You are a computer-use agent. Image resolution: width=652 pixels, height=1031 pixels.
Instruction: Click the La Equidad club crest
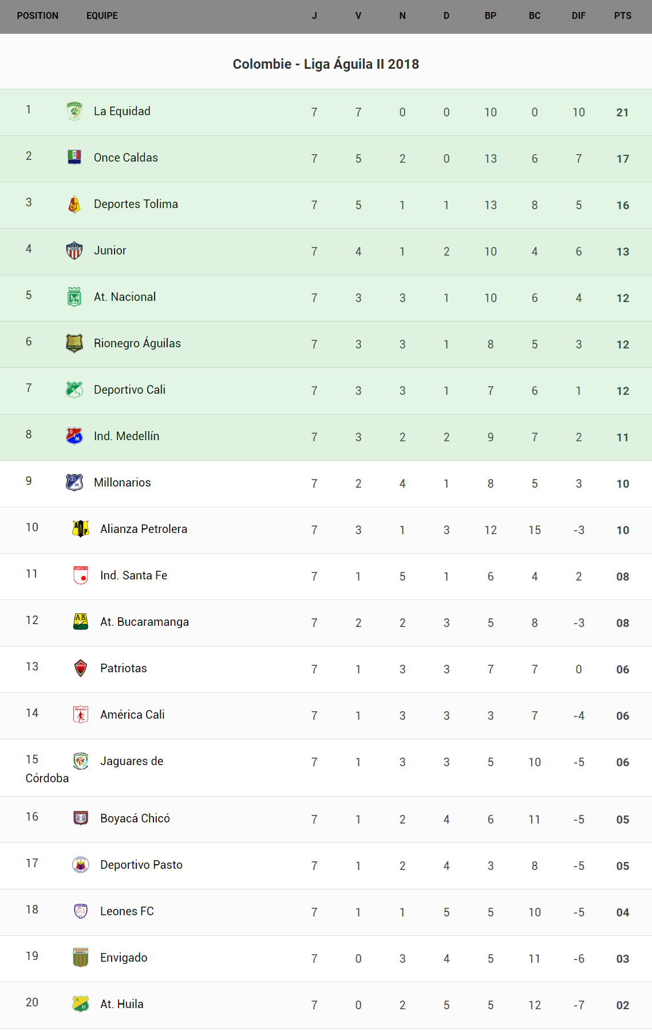pyautogui.click(x=74, y=111)
